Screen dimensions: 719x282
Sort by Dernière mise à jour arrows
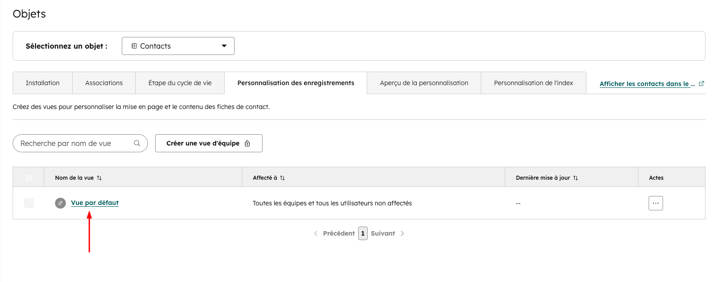tap(576, 178)
